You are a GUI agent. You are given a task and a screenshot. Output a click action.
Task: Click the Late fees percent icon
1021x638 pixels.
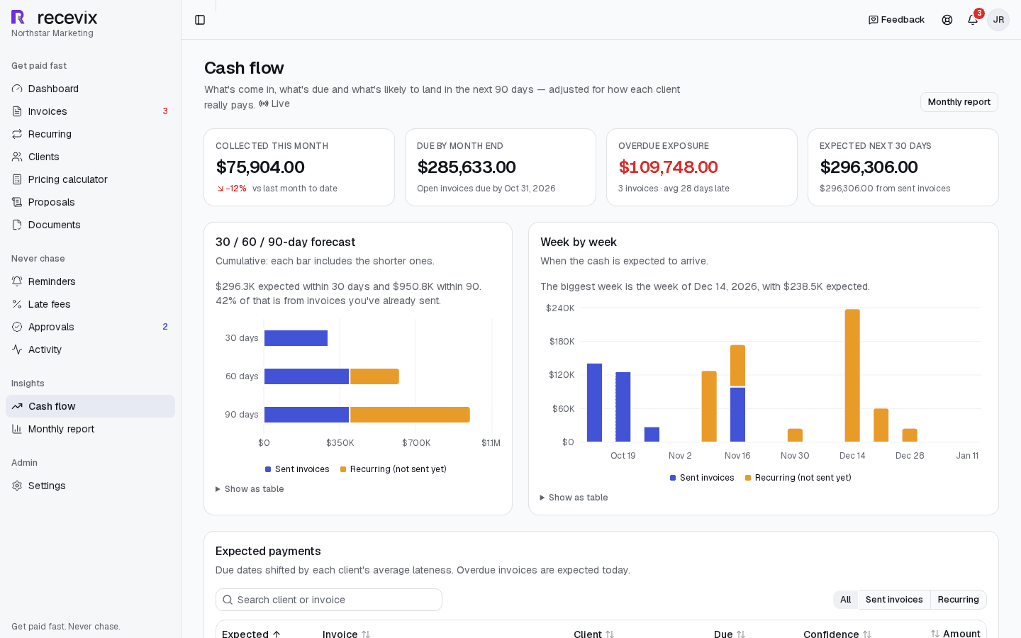tap(17, 304)
